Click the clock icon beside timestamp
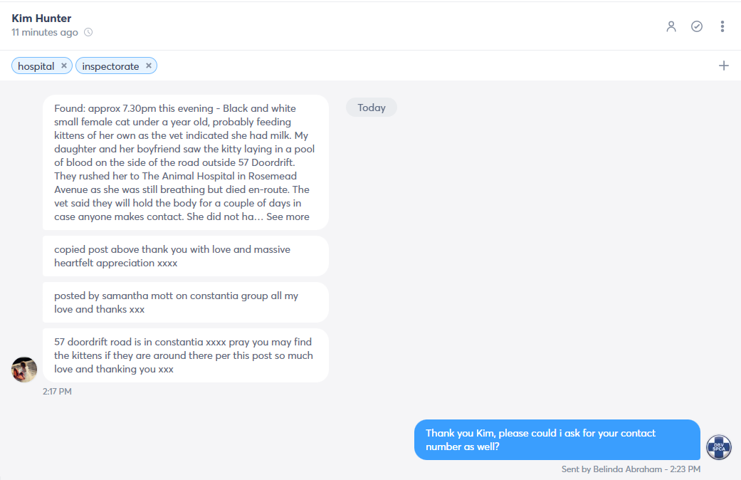This screenshot has height=480, width=741. coord(88,32)
